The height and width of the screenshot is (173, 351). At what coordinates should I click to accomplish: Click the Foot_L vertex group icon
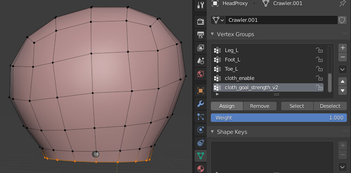pyautogui.click(x=217, y=60)
